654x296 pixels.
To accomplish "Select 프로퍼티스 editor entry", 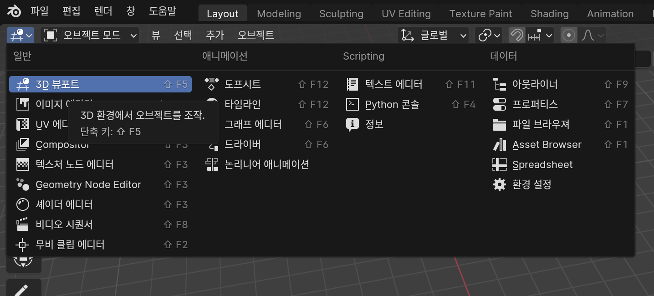I will click(x=561, y=104).
